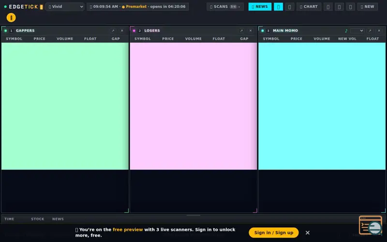Close the Gappers scanner panel
This screenshot has width=387, height=242.
tap(122, 30)
